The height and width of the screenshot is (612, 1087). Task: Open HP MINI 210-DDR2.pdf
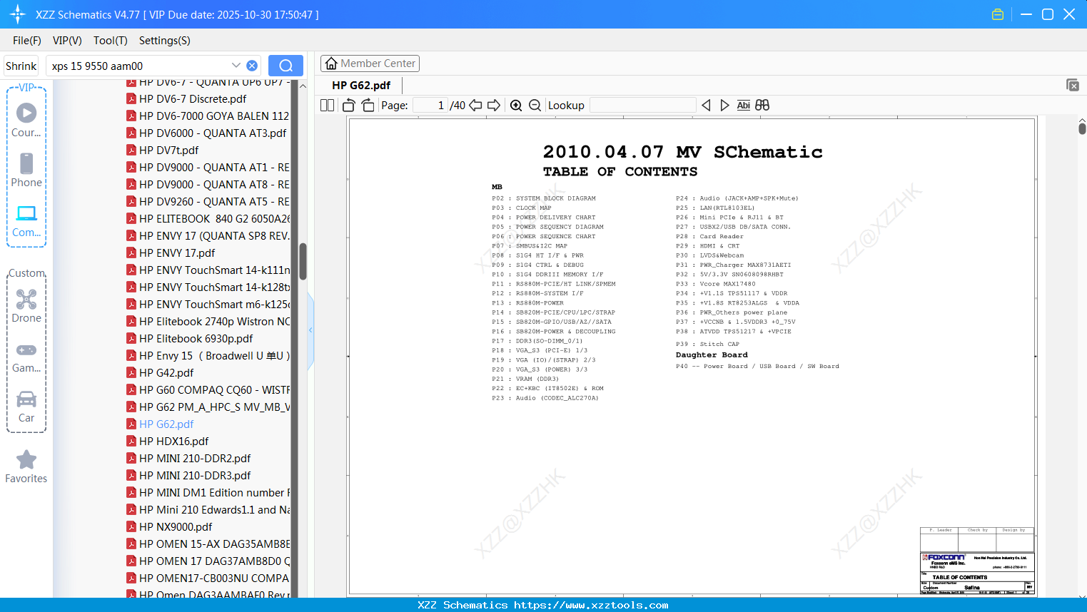[x=195, y=459]
